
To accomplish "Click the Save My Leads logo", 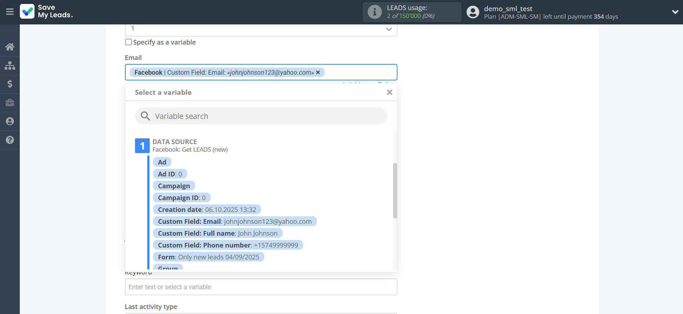I will (46, 11).
